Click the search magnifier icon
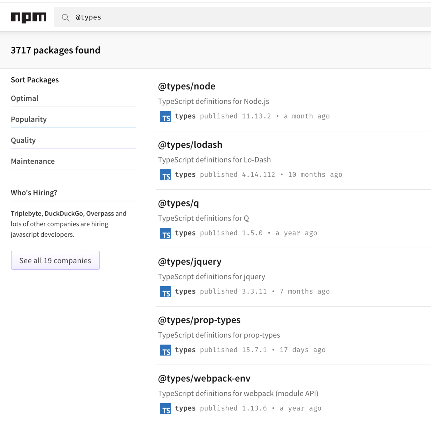Screen dimensions: 431x421 point(65,17)
